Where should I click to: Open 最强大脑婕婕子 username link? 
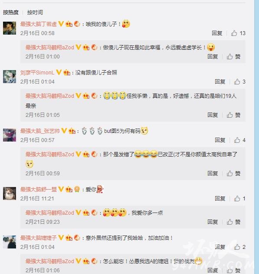pyautogui.click(x=39, y=238)
